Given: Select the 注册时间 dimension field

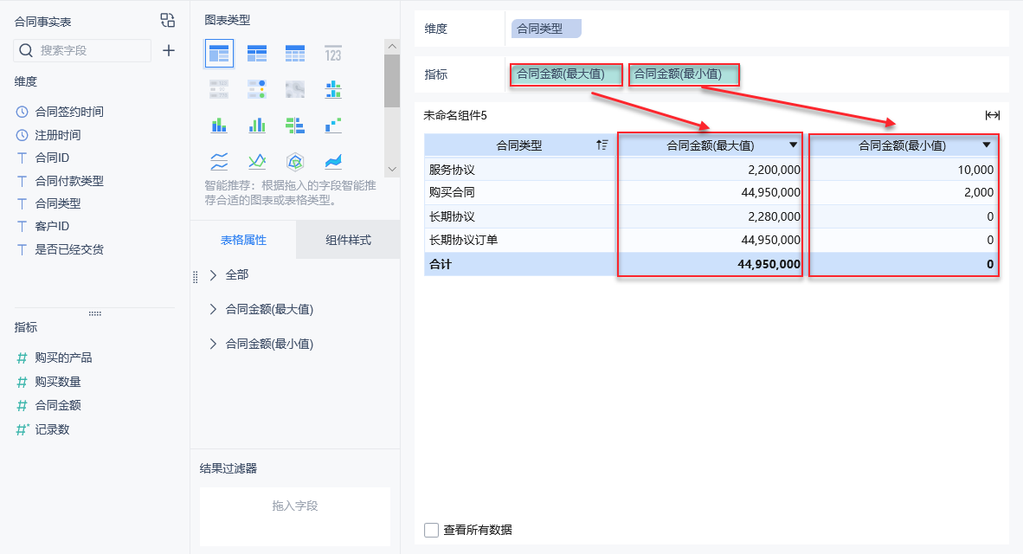Looking at the screenshot, I should tap(57, 135).
